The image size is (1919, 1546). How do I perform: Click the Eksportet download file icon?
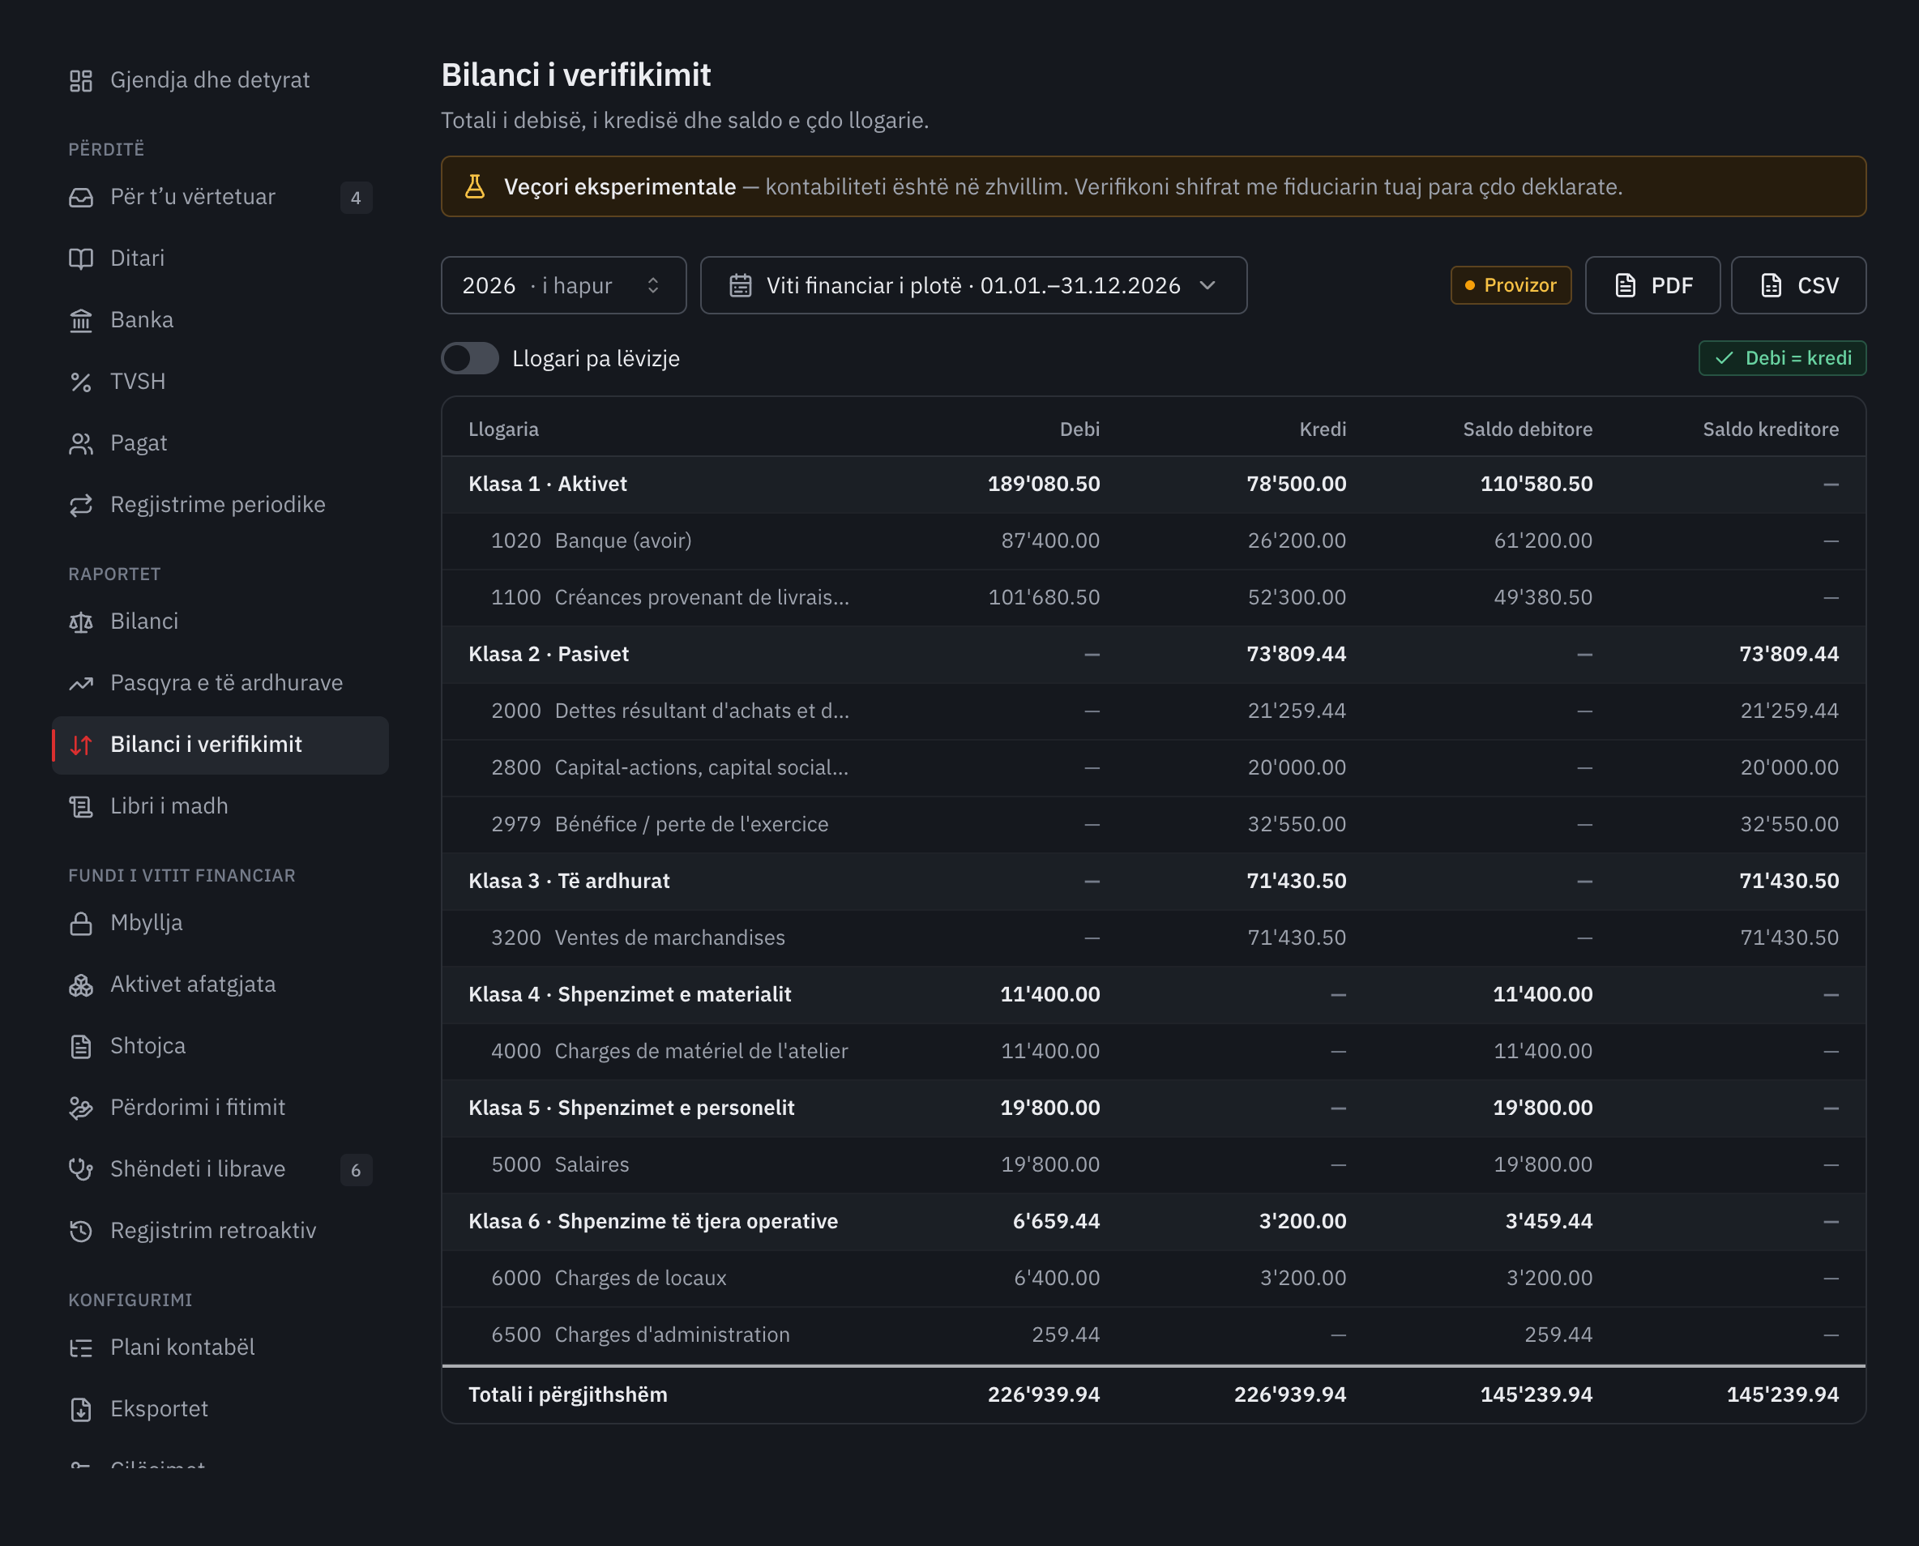pos(81,1409)
